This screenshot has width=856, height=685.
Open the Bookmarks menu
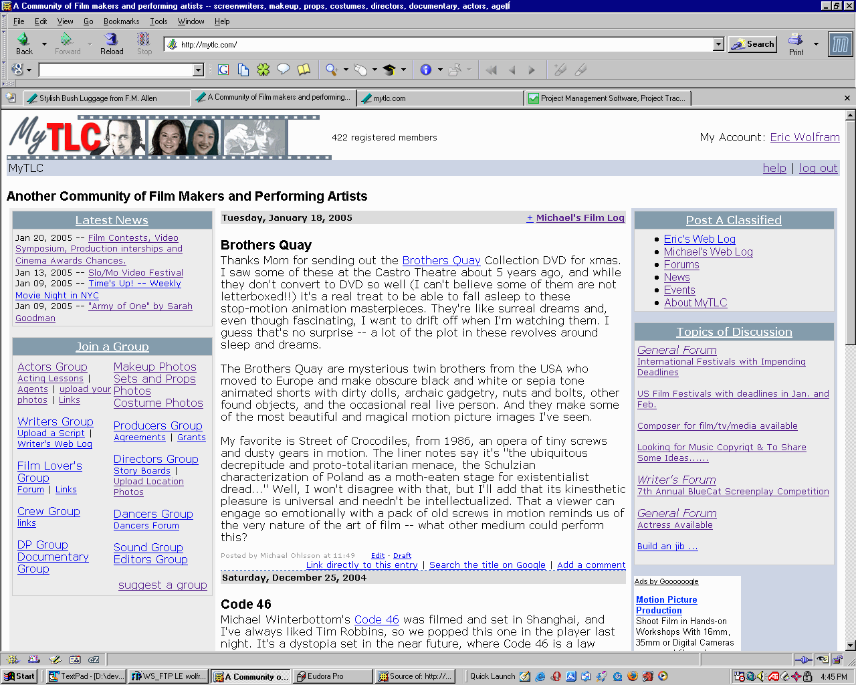point(121,21)
